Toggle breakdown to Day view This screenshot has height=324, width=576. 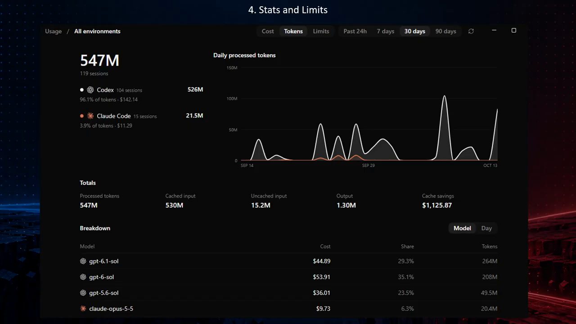click(486, 228)
